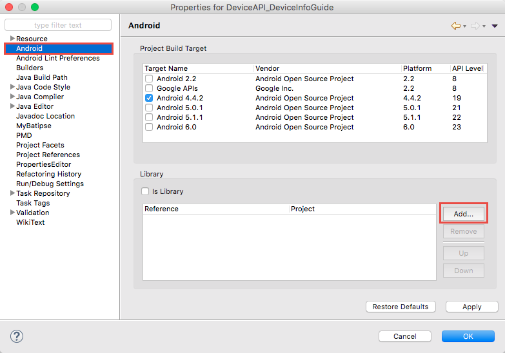Viewport: 505px width, 353px height.
Task: Select the Google APIs target checkbox
Action: tap(149, 88)
